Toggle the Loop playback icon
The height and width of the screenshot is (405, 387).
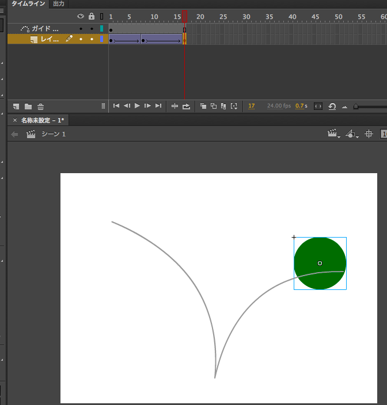tap(186, 106)
